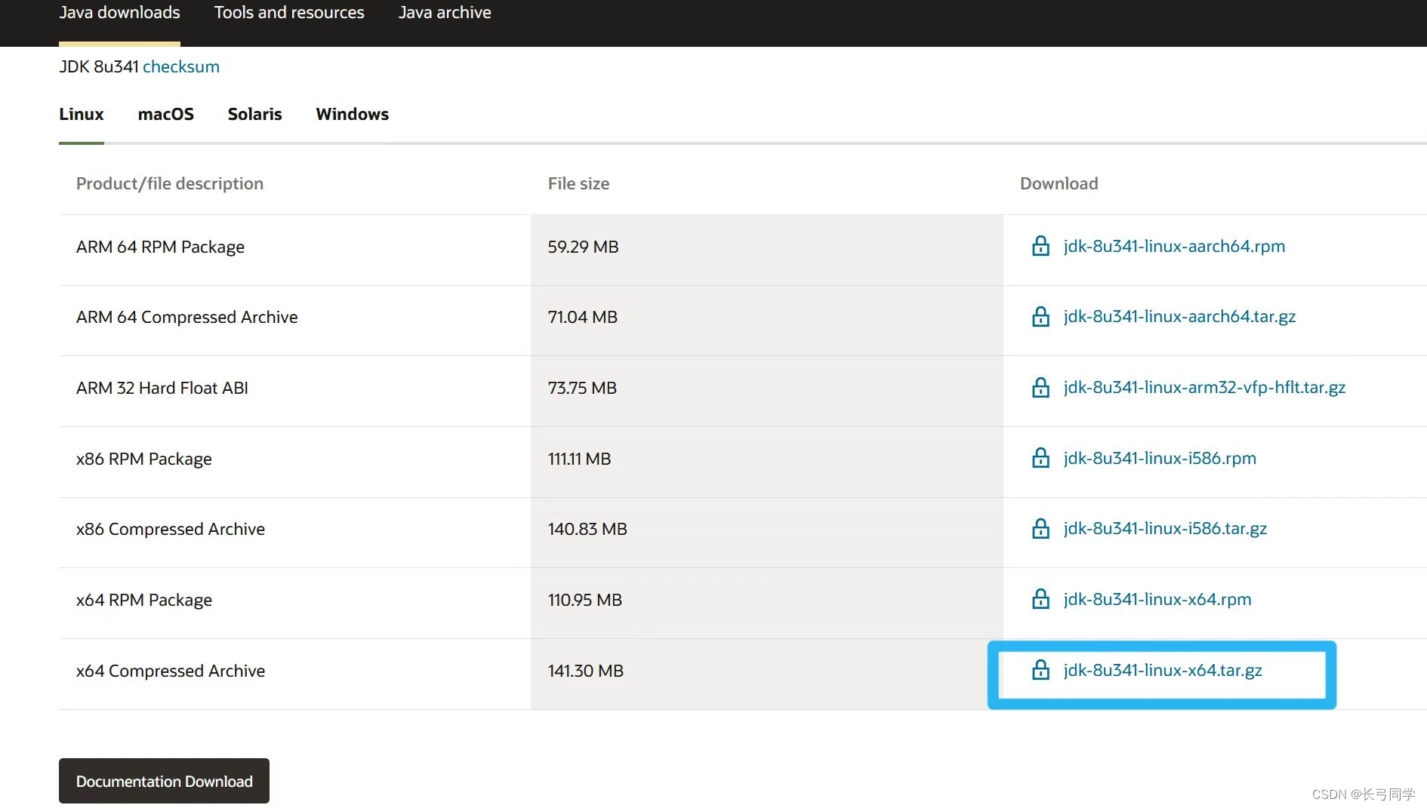Click the lock icon beside jdk-8u341-linux-x64.rpm
The width and height of the screenshot is (1427, 808).
pyautogui.click(x=1040, y=599)
